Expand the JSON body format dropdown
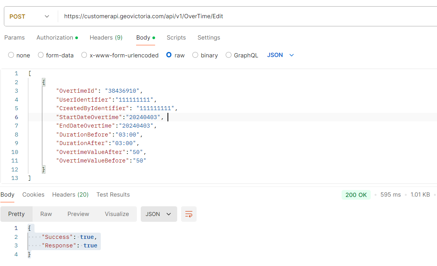 click(x=280, y=55)
